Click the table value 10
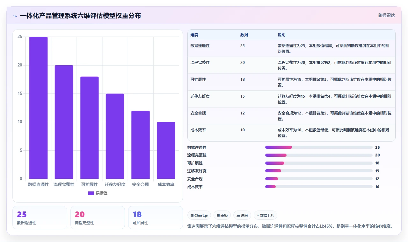This screenshot has height=242, width=408. coord(243,130)
